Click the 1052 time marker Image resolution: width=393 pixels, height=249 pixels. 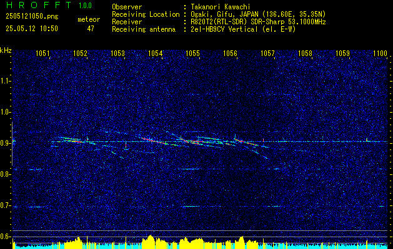click(x=80, y=53)
